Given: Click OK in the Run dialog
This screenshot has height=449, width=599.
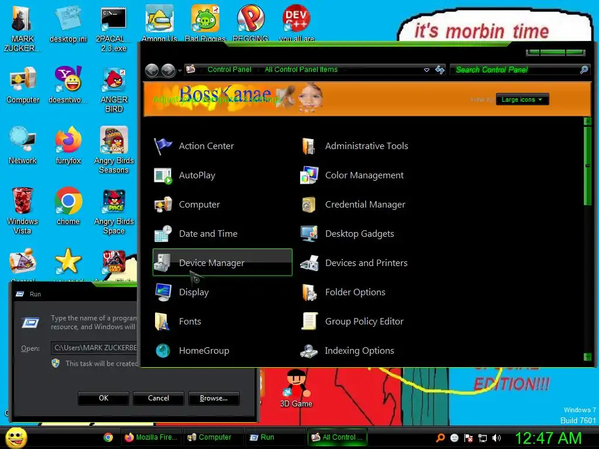Looking at the screenshot, I should (104, 398).
